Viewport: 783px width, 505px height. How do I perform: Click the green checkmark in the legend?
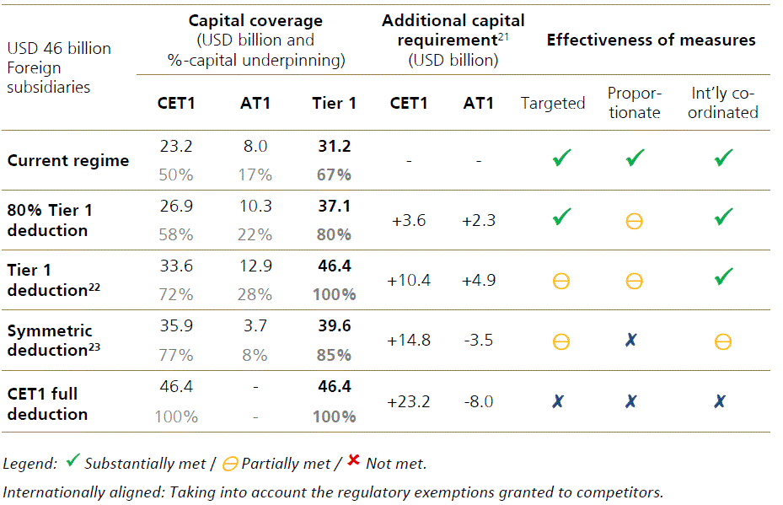coord(73,461)
